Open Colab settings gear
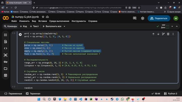Image resolution: width=182 pixels, height=102 pixels. 142,18
